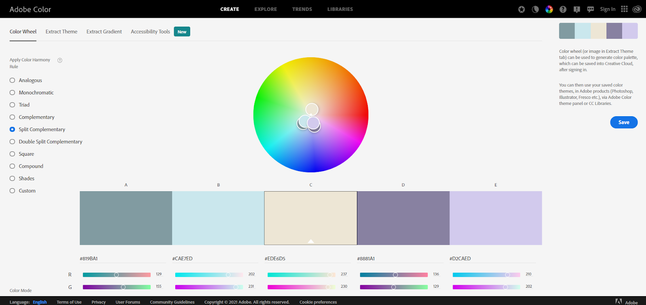Select color swatch D

(x=403, y=218)
